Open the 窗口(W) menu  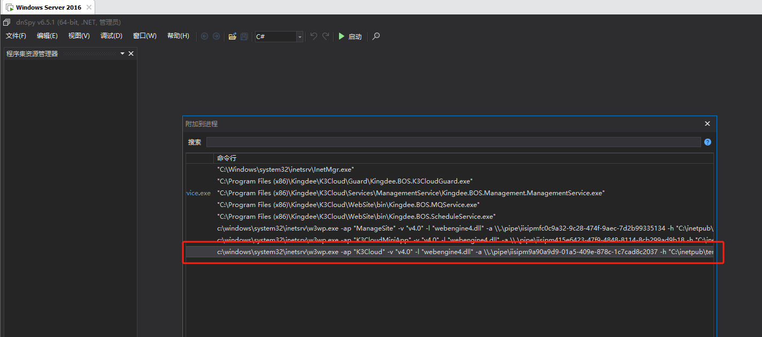(x=145, y=36)
